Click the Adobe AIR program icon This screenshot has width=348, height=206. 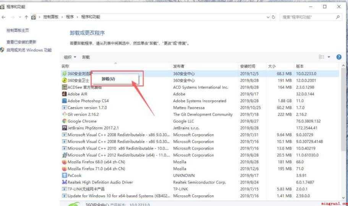[64, 94]
